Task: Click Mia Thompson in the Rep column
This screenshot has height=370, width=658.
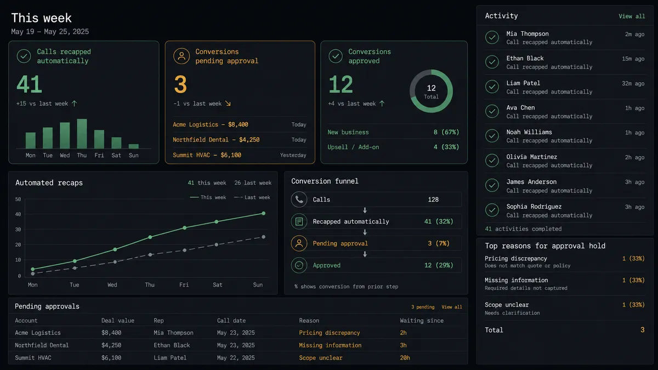Action: click(174, 333)
